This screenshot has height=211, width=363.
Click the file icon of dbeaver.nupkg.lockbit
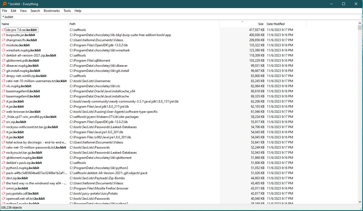(4, 66)
